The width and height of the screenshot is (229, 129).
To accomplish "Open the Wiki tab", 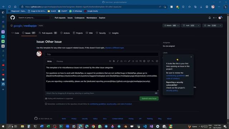I will 89,33.
